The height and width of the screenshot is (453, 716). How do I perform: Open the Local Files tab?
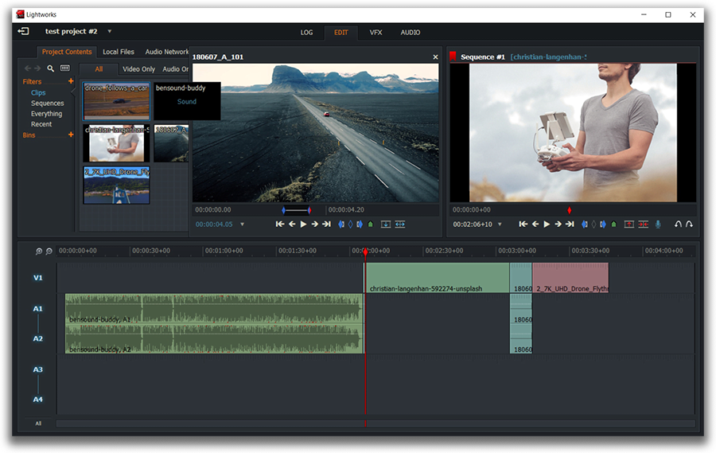(x=119, y=52)
